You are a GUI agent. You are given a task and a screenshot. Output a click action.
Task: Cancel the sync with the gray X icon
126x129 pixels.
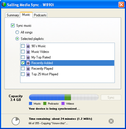click(x=111, y=121)
